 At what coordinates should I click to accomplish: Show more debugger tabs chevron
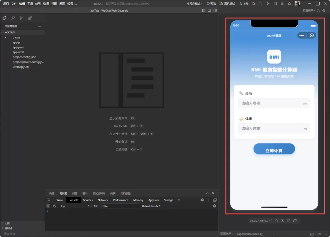(179, 200)
